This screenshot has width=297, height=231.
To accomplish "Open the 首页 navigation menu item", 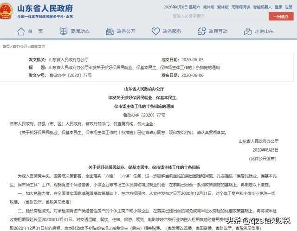I will (x=35, y=31).
